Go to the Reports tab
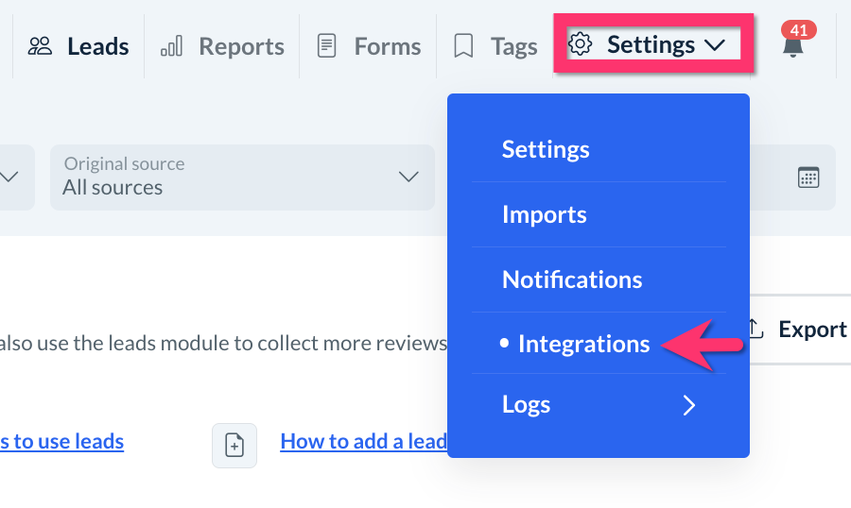 click(x=241, y=45)
